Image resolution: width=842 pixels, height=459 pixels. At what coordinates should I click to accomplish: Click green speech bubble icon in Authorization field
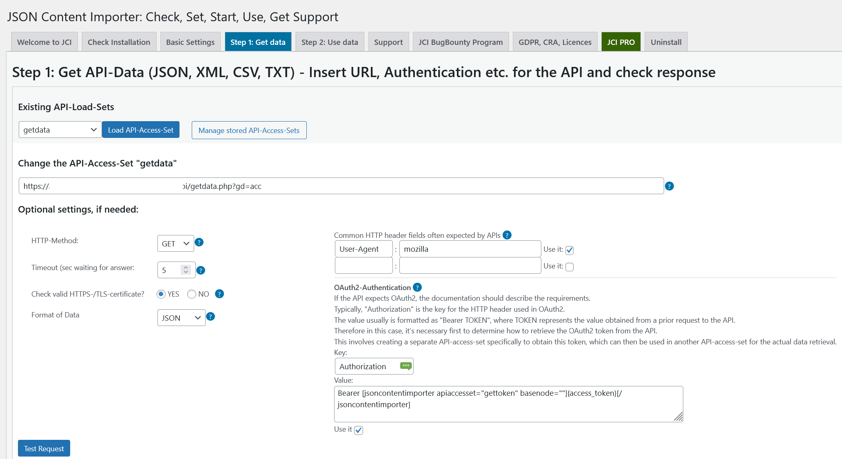[x=405, y=366]
